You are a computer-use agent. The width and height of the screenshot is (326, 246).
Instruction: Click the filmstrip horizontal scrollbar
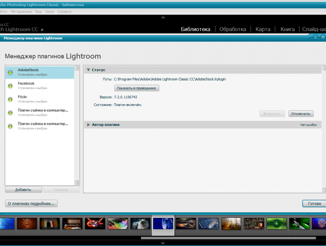coord(228,238)
